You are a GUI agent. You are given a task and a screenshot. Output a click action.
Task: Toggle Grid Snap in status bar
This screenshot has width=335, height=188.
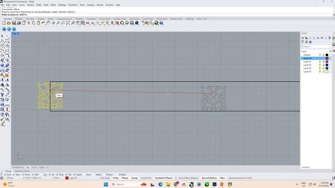(105, 178)
